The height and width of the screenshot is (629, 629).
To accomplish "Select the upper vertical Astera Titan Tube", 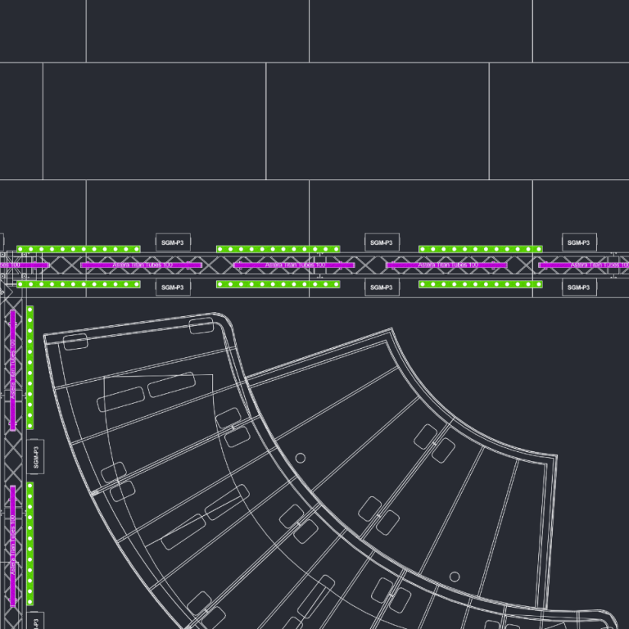I will click(x=13, y=369).
